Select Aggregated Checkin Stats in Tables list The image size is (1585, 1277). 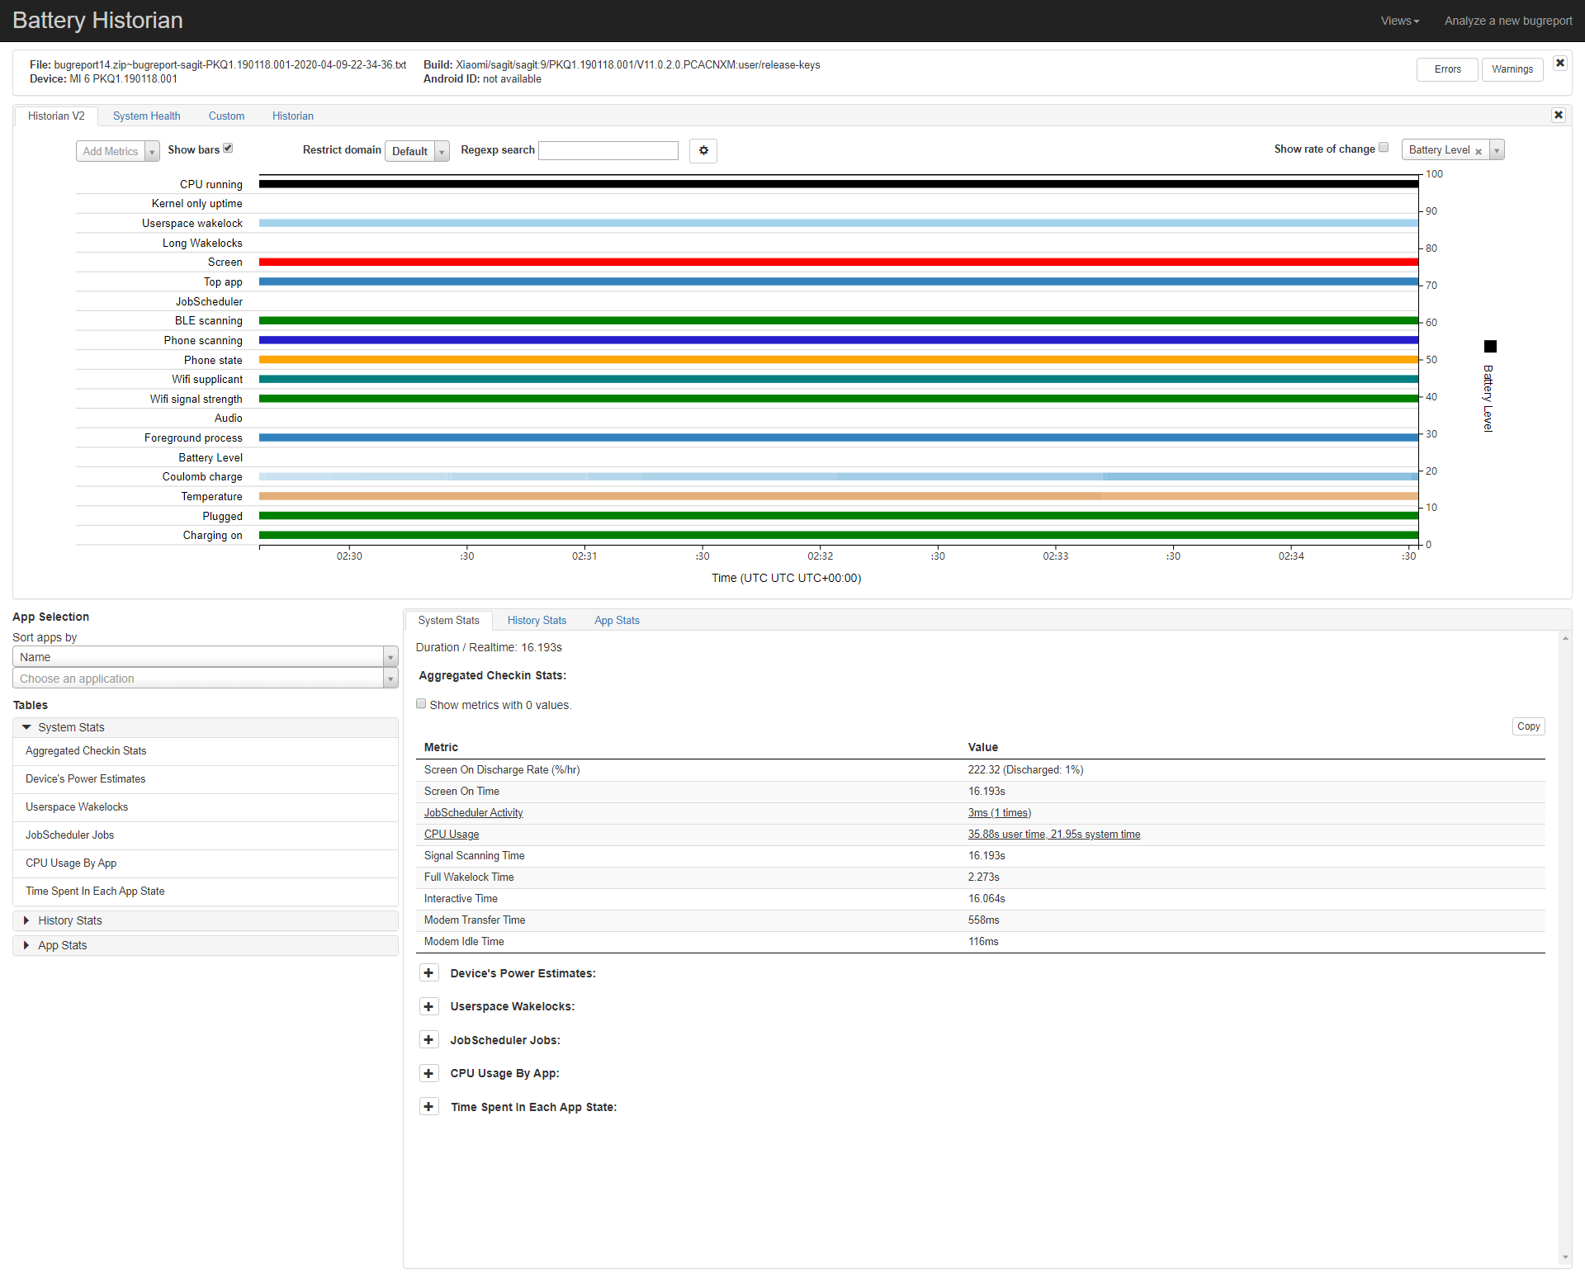click(206, 751)
